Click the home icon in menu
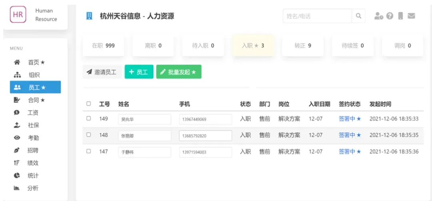Viewport: 432px width, 201px height. point(17,62)
